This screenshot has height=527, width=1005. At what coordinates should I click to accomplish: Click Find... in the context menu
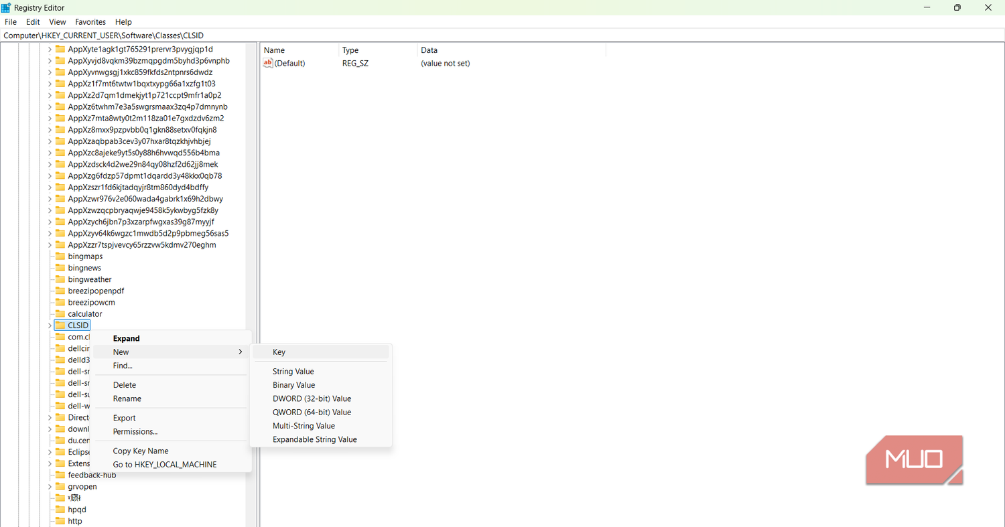point(171,366)
